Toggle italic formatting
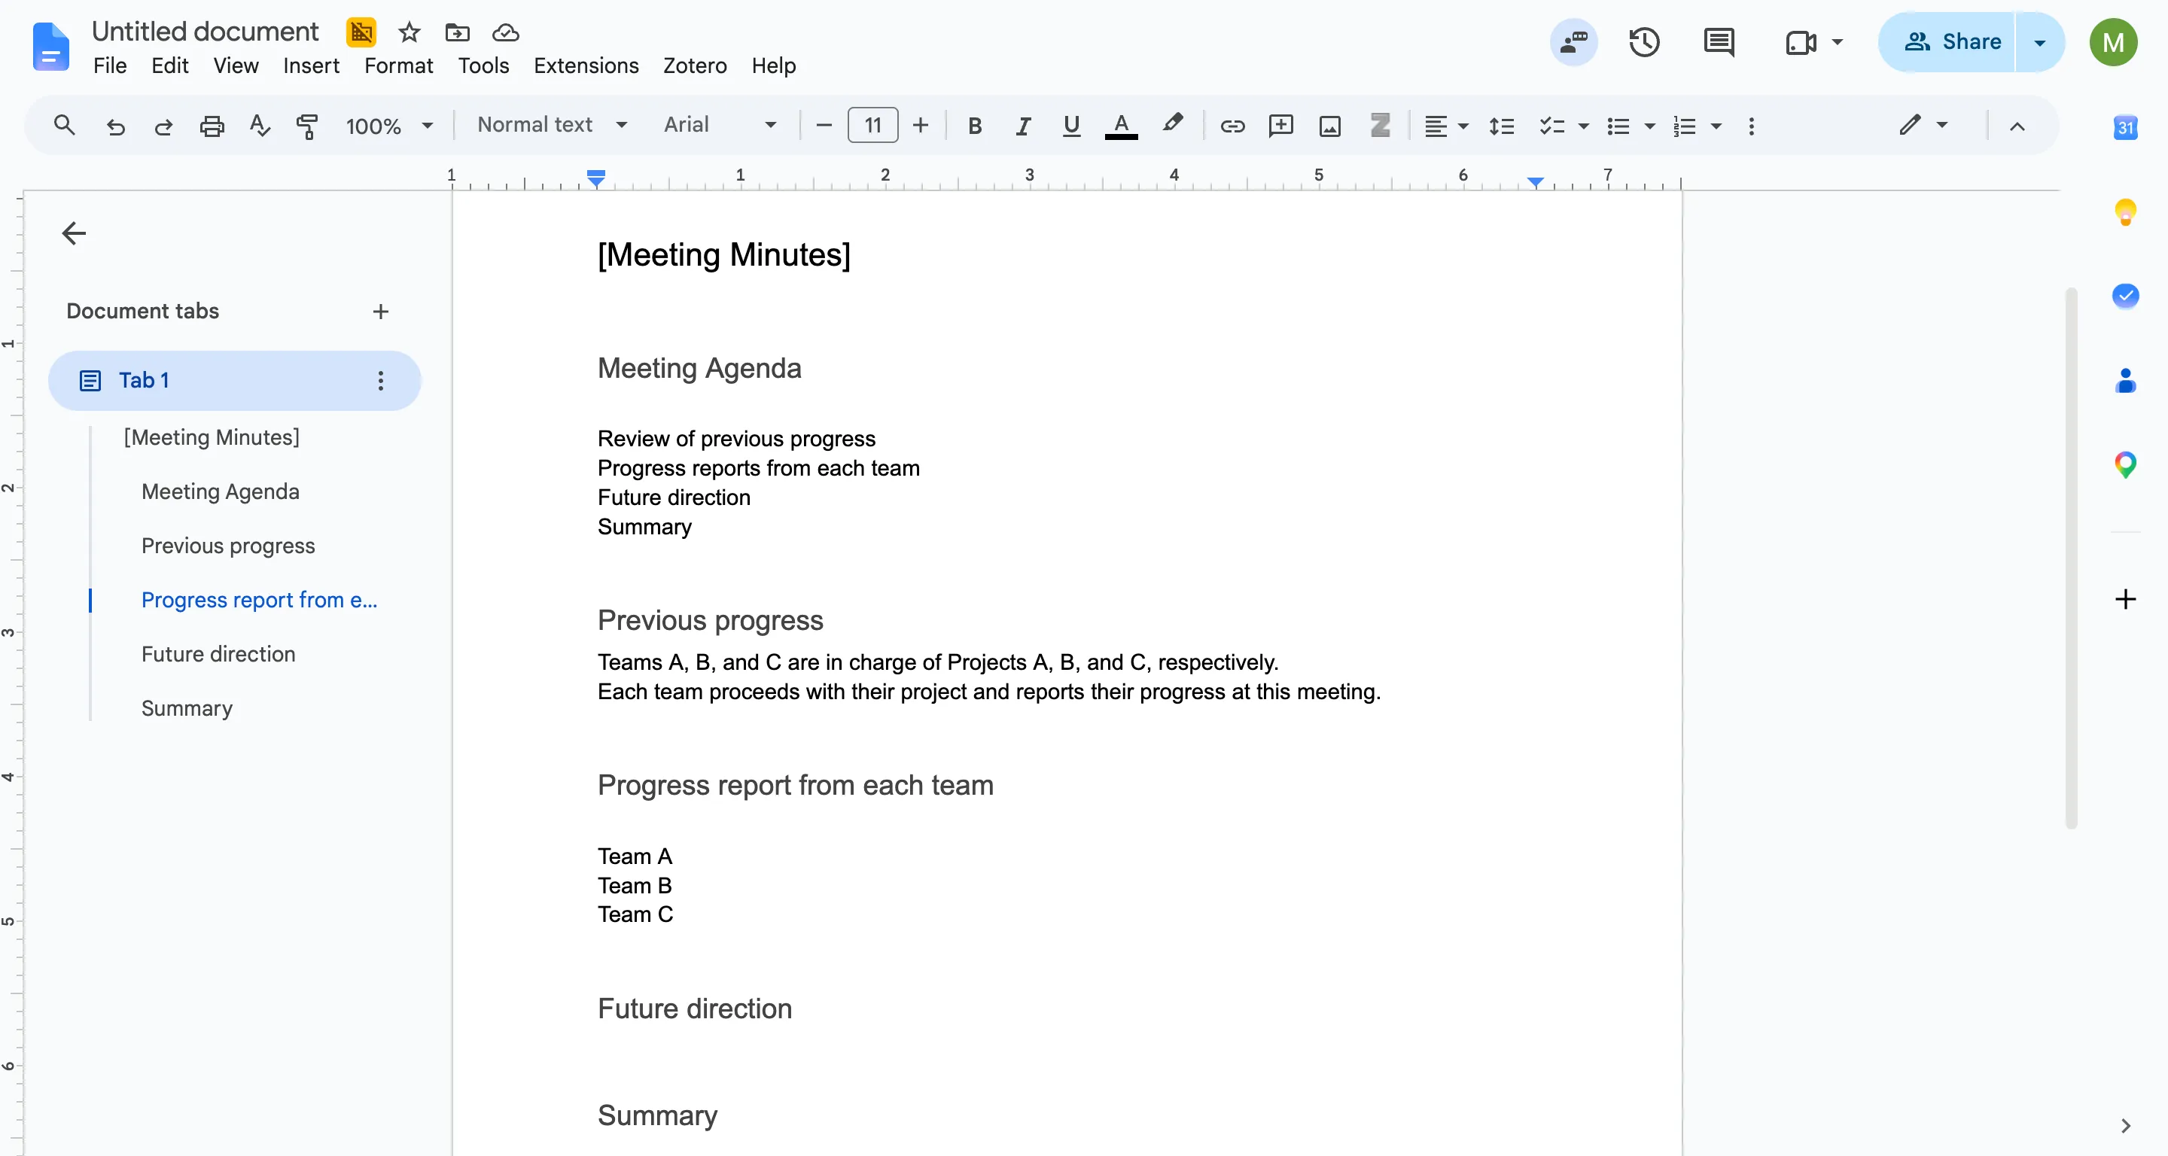 pyautogui.click(x=1022, y=126)
